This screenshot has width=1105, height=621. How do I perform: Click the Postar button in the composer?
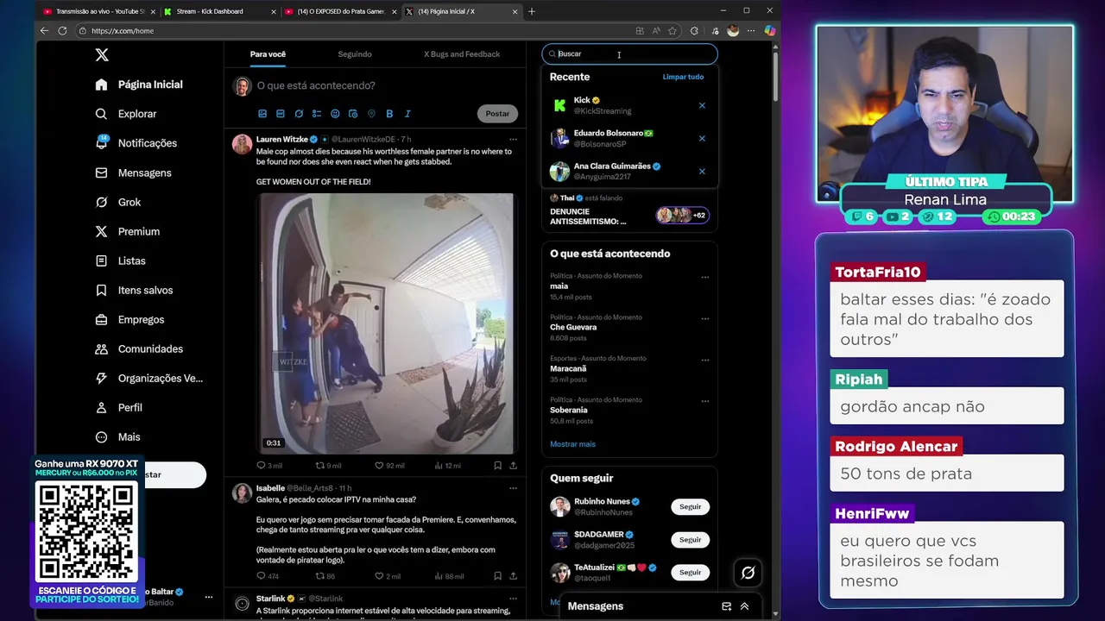(x=497, y=114)
